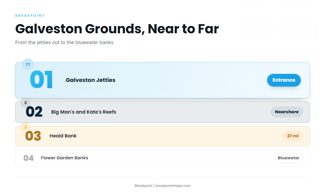Viewport: 325px width, 195px height.
Task: Open the breakpointmaps.com footer text
Action: point(173,186)
